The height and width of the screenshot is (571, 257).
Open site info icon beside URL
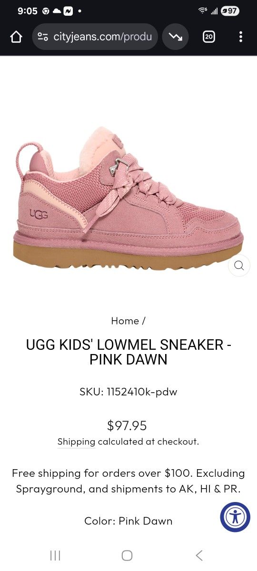click(x=43, y=37)
